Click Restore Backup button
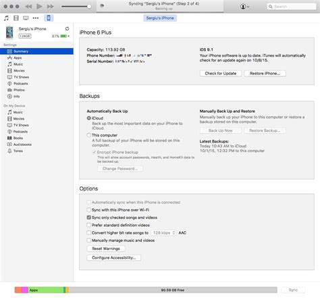The image size is (320, 298). 265,130
